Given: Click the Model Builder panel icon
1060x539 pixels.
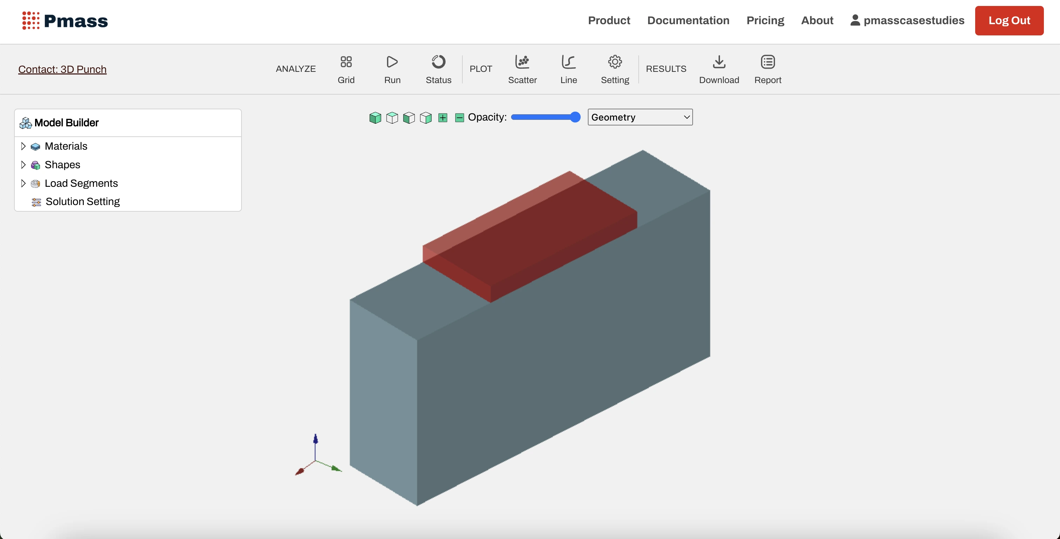Looking at the screenshot, I should pyautogui.click(x=26, y=123).
